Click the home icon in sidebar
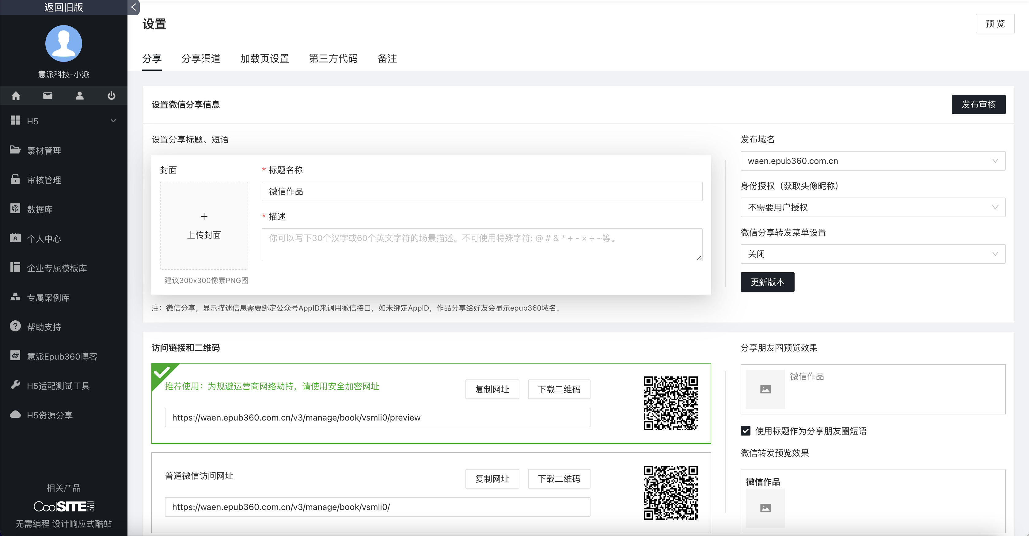The image size is (1029, 536). click(16, 96)
